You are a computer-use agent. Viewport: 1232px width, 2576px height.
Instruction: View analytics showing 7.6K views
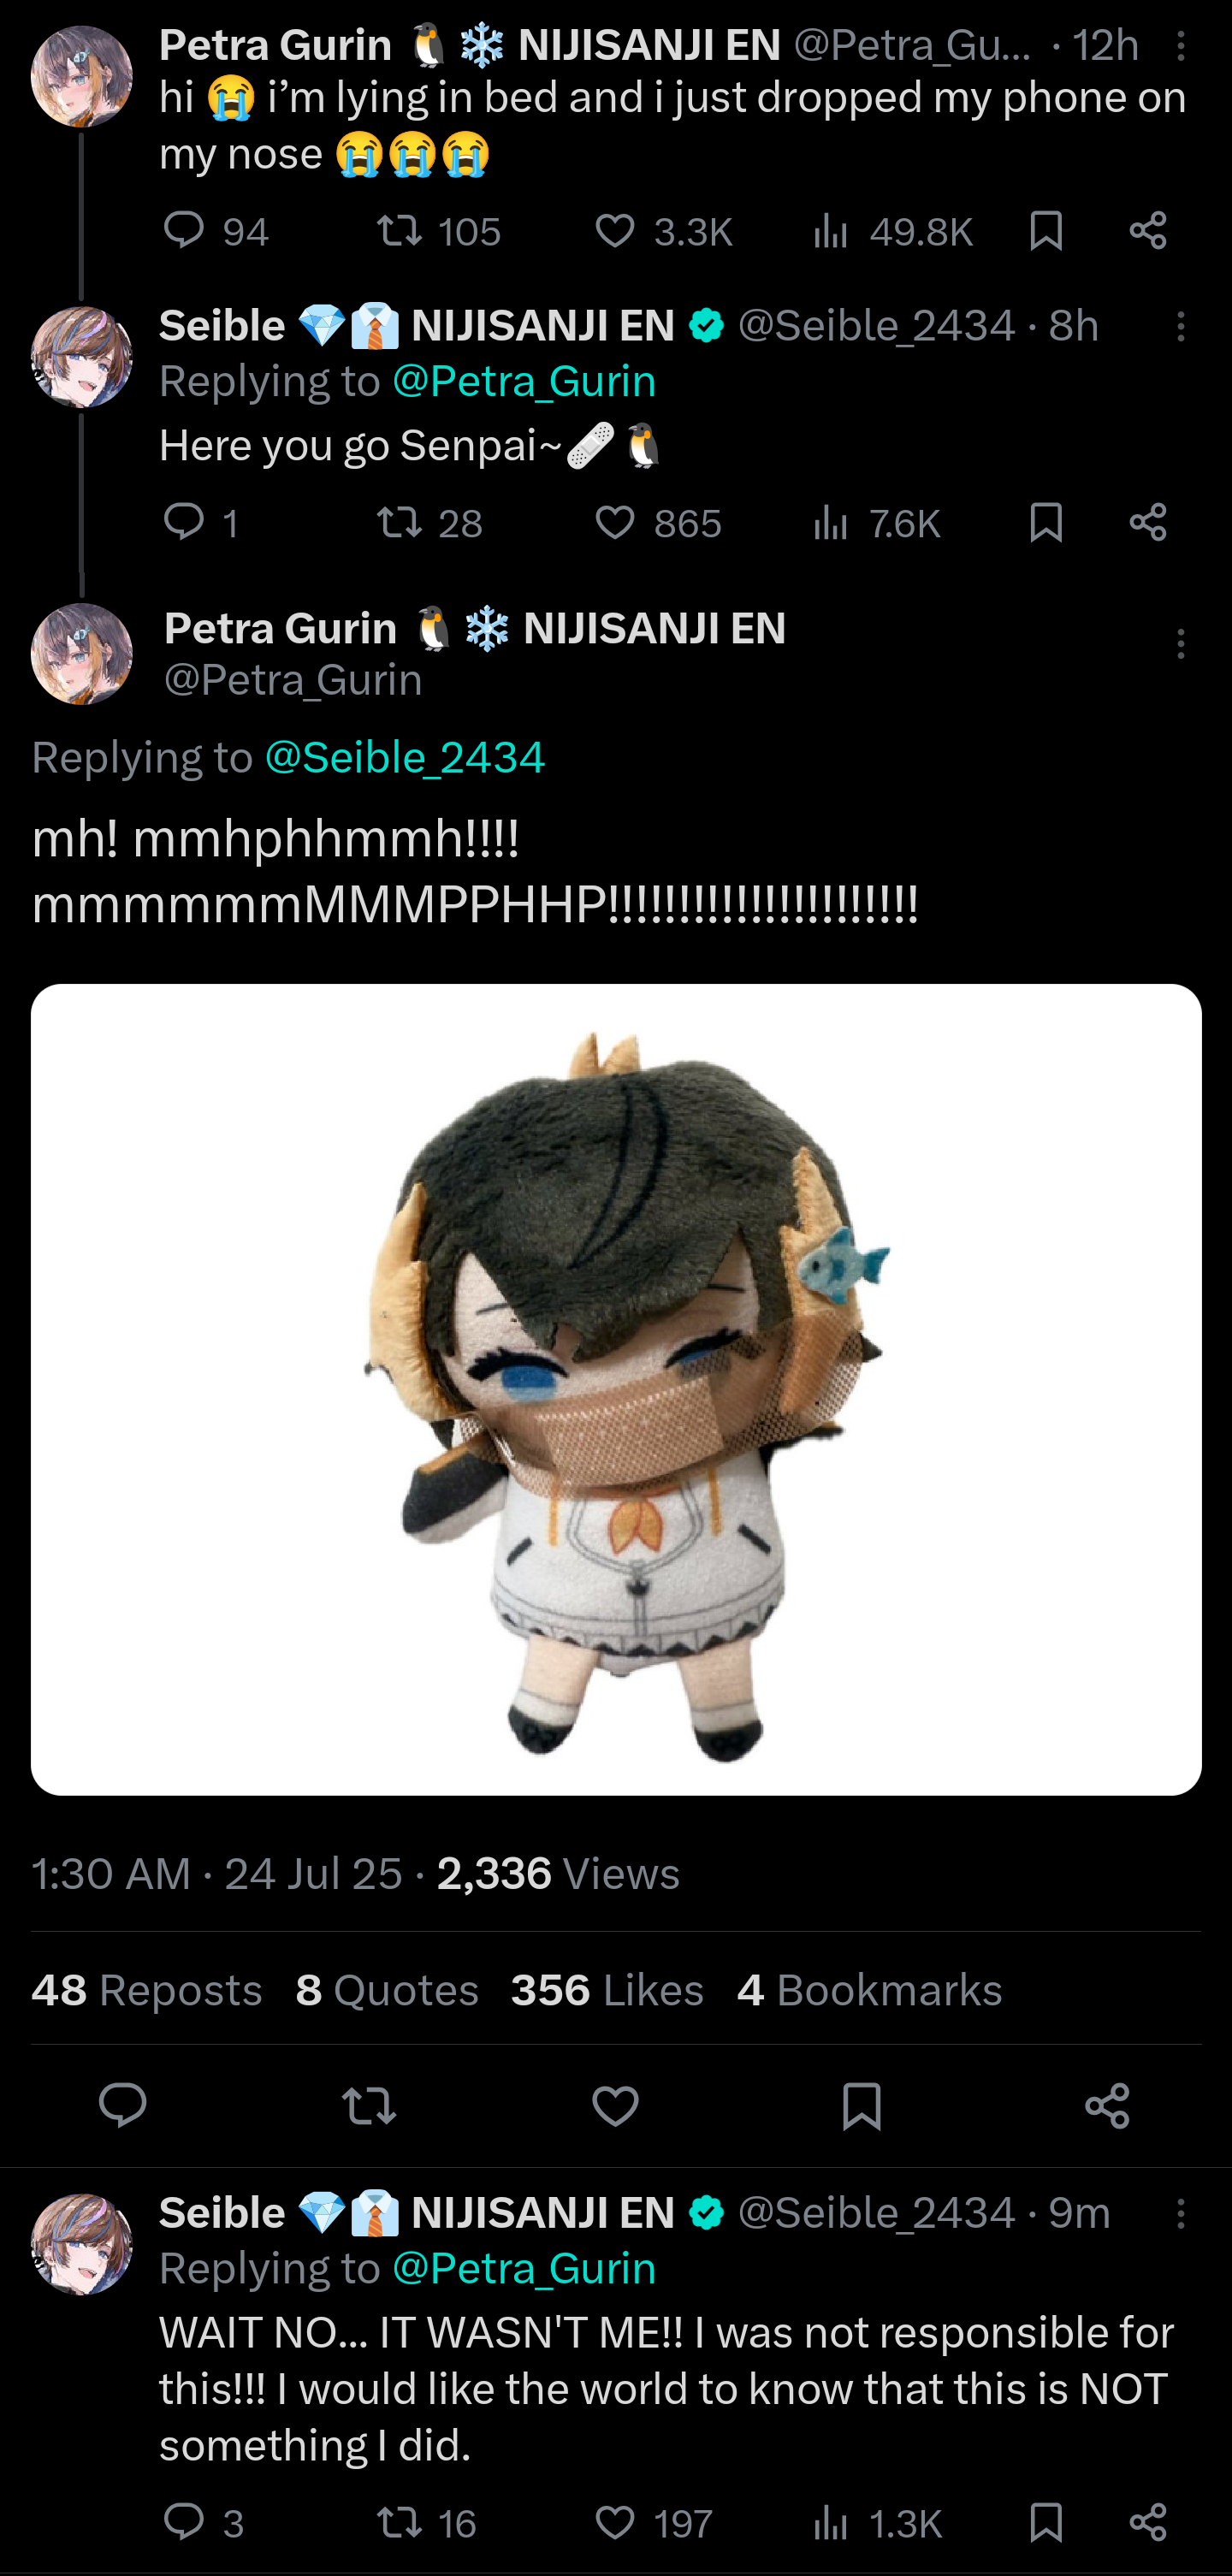coord(877,523)
